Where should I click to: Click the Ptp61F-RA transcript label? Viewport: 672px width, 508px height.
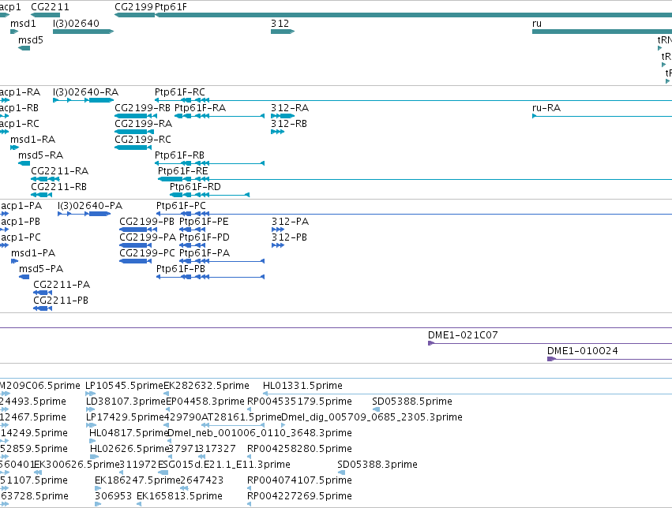click(x=200, y=108)
